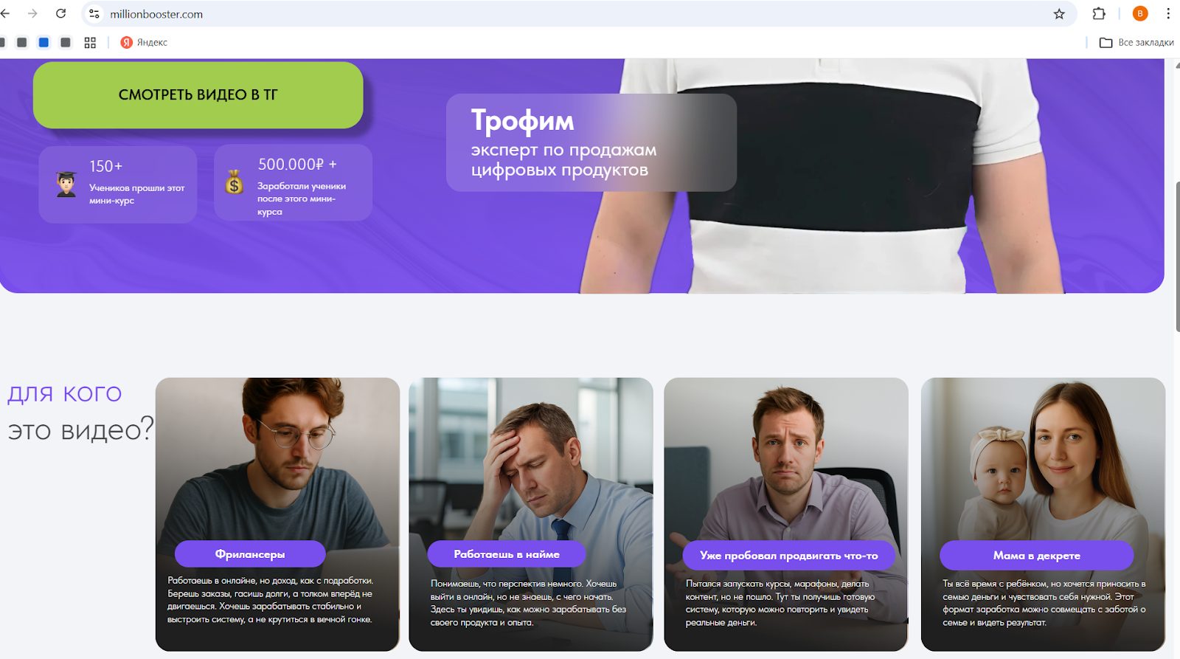Open the Все закладки folder

(1136, 43)
